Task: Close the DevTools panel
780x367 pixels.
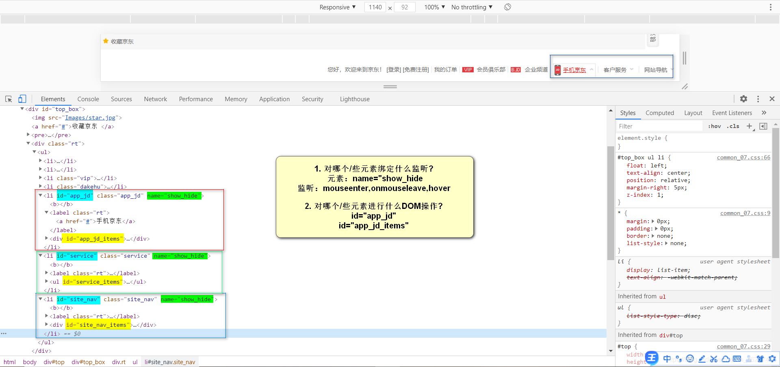Action: (x=772, y=99)
